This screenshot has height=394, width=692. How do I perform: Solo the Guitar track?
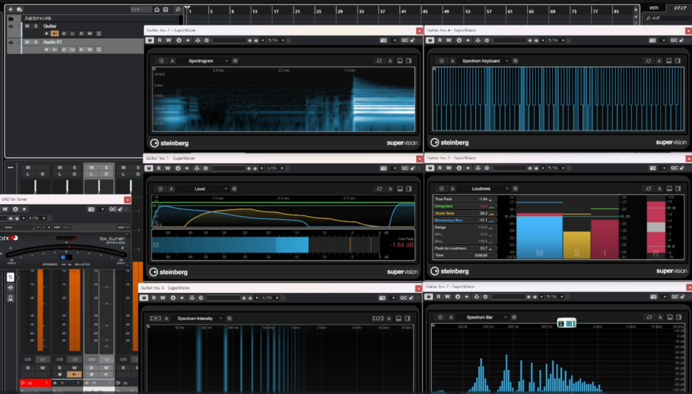coord(36,26)
